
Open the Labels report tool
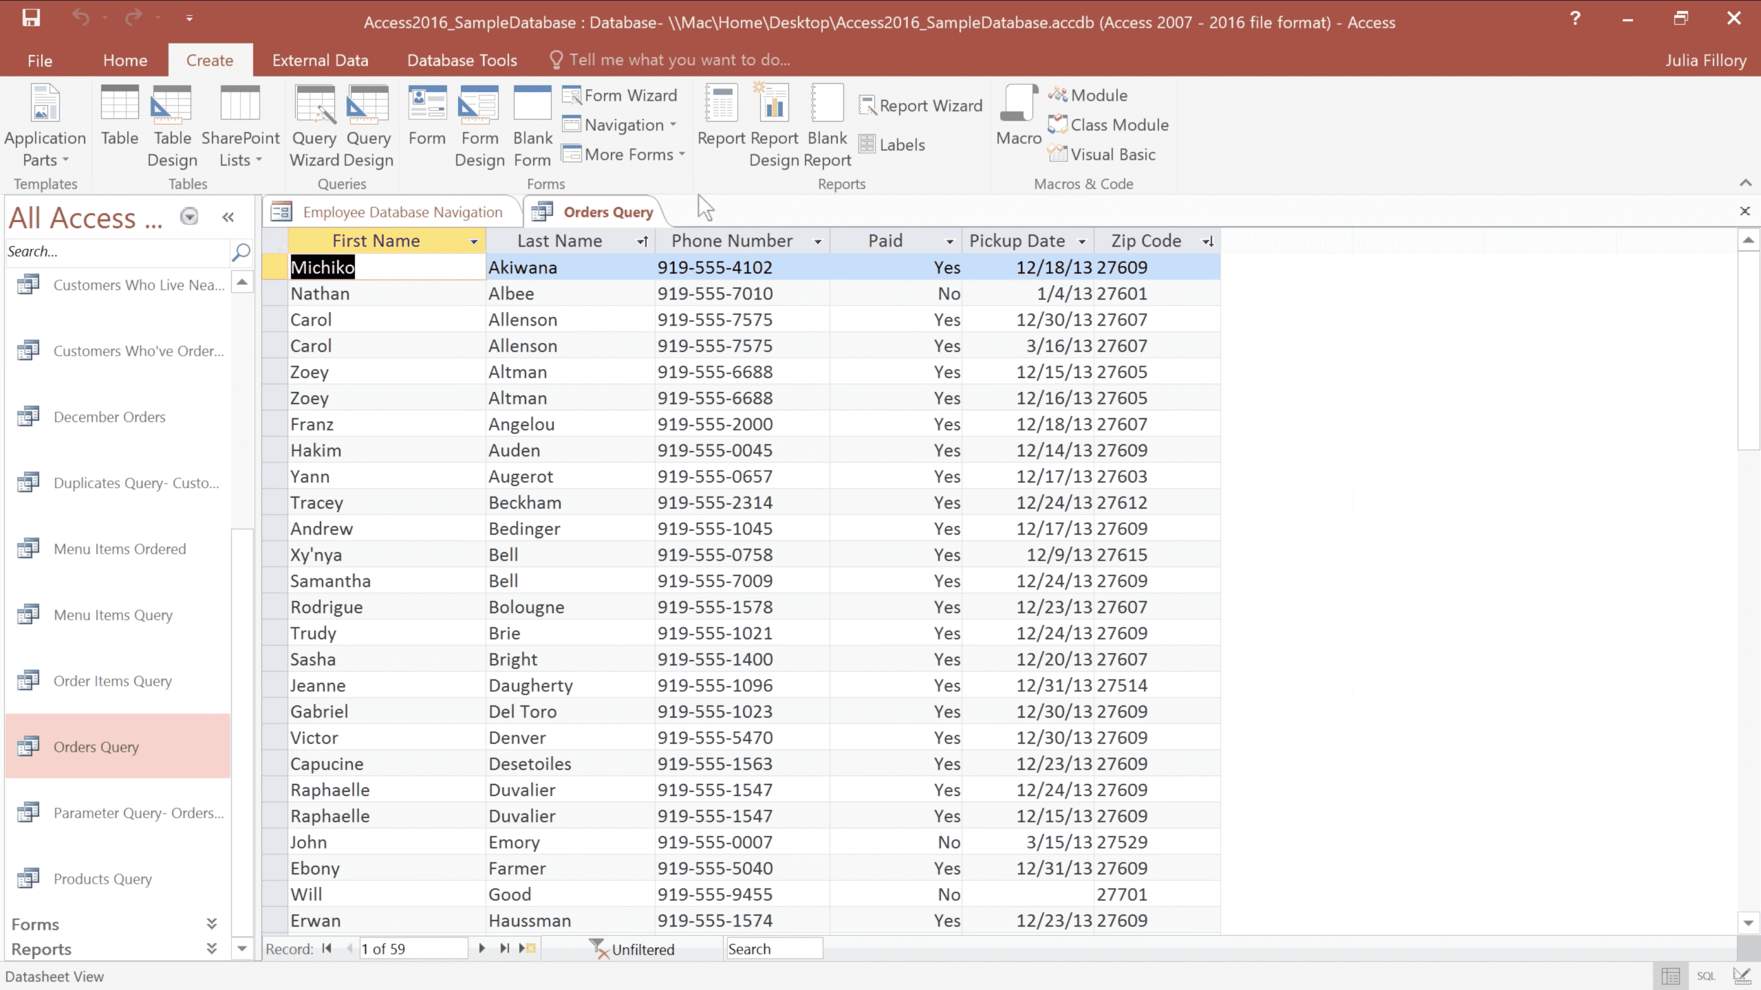[x=893, y=145]
